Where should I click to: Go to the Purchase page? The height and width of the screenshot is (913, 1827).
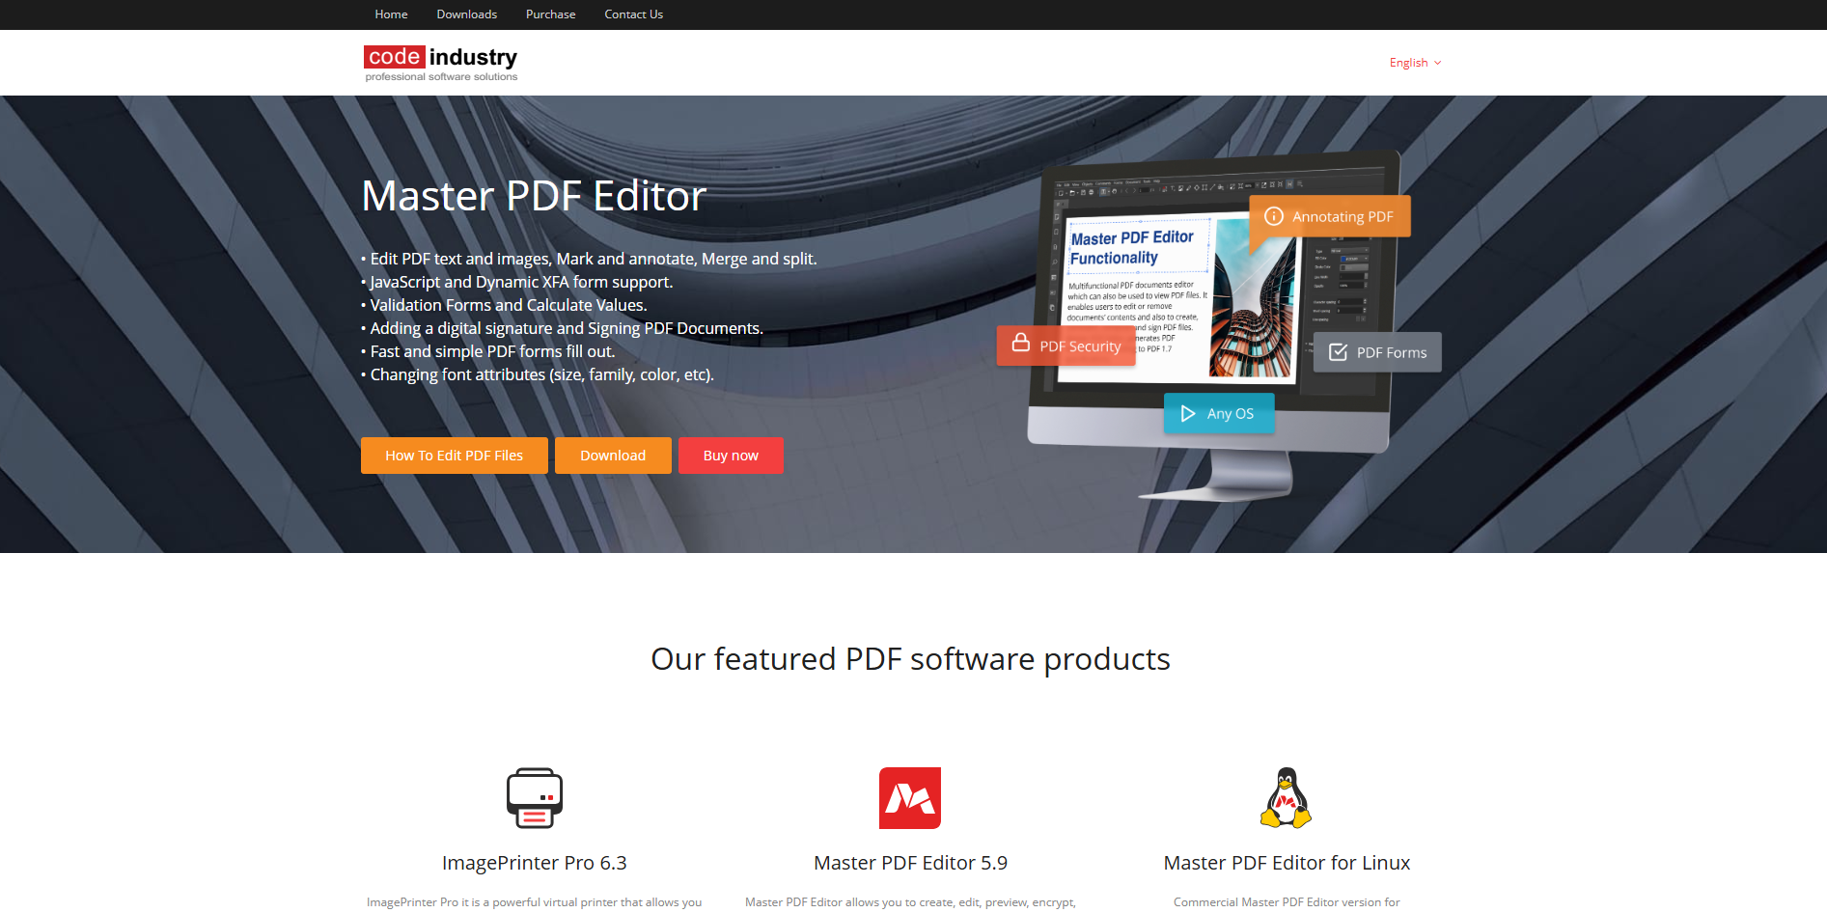[x=550, y=14]
